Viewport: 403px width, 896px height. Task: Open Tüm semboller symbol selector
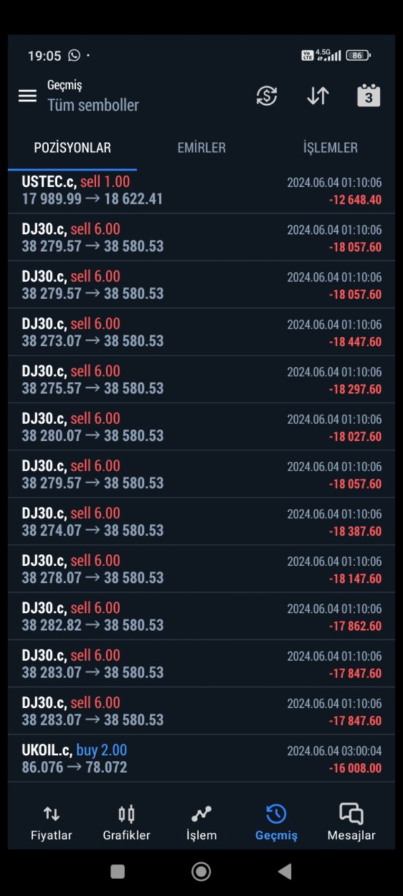[93, 105]
